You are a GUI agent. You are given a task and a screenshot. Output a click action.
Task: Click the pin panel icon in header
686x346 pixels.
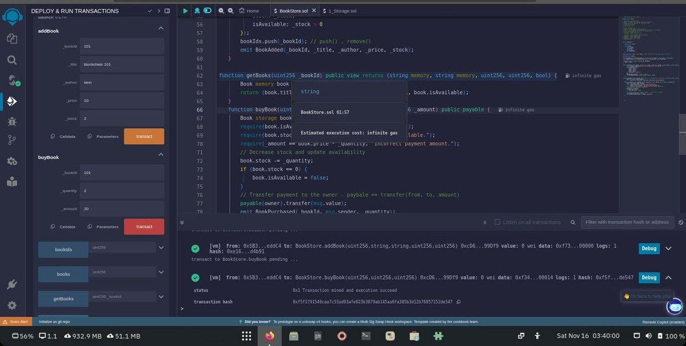pyautogui.click(x=167, y=11)
